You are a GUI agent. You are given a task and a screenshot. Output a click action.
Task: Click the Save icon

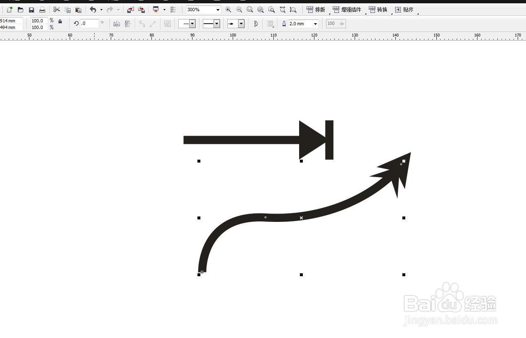32,10
